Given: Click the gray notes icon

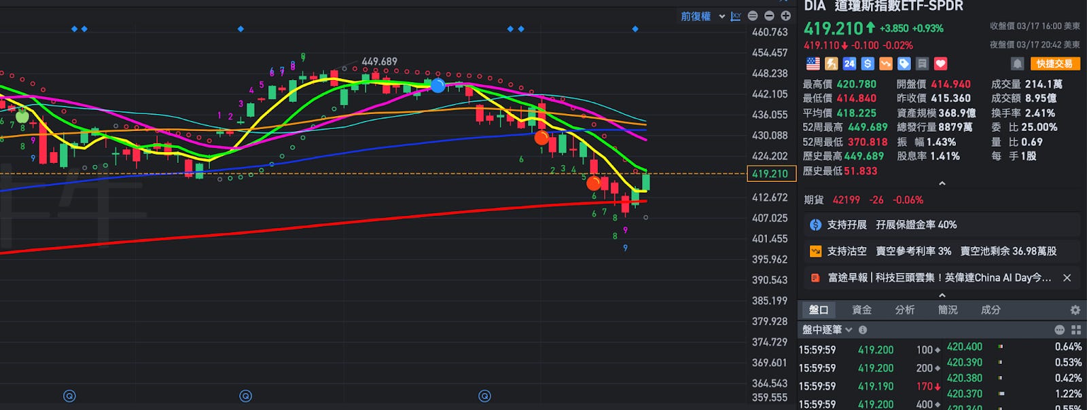Looking at the screenshot, I should (922, 64).
